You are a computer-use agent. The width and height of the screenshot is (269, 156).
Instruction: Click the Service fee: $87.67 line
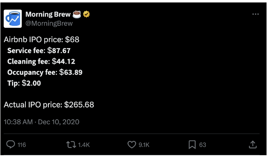click(39, 51)
